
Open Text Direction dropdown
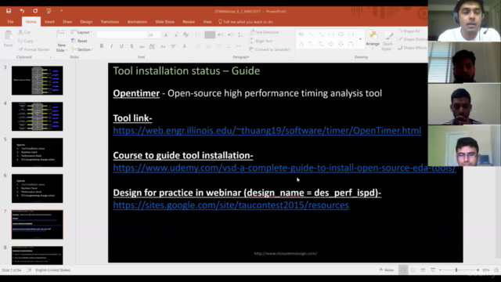pos(265,32)
